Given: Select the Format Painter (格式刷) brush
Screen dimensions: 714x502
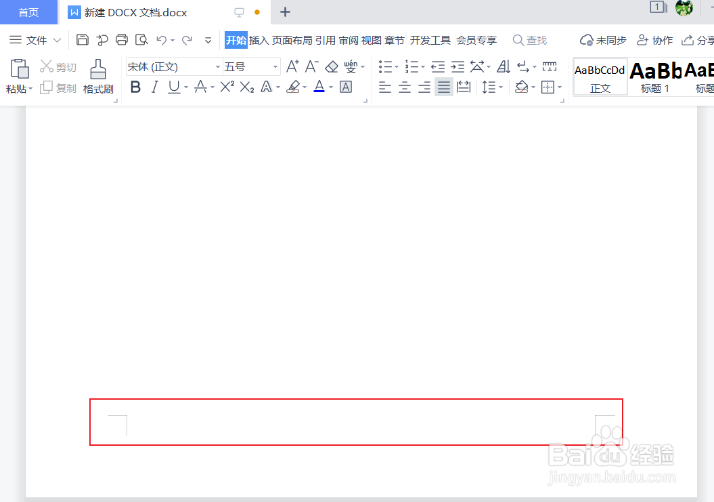Looking at the screenshot, I should coord(98,77).
